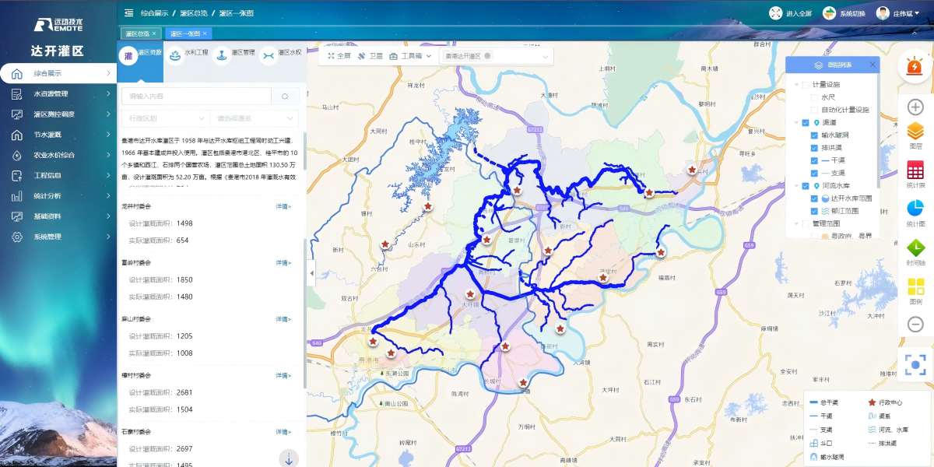Uncheck the 达开水库范围 layer

click(x=814, y=198)
